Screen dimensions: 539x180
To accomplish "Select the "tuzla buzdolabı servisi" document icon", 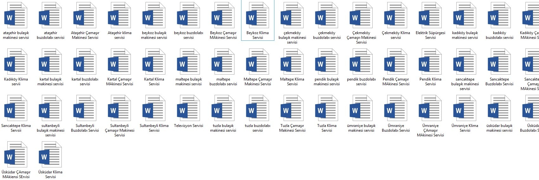I will pyautogui.click(x=257, y=108).
